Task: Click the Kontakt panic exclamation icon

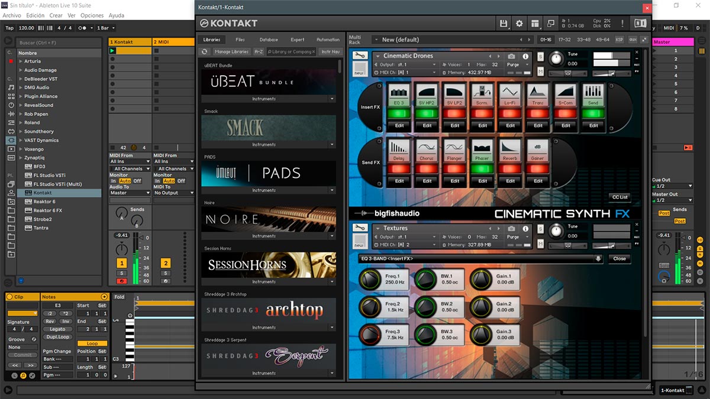Action: coord(622,23)
